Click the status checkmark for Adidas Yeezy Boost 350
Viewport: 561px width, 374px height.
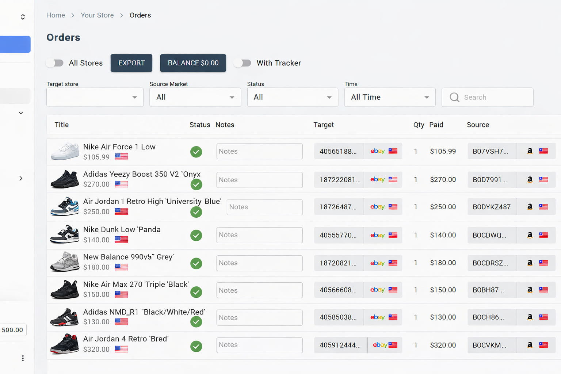tap(196, 184)
